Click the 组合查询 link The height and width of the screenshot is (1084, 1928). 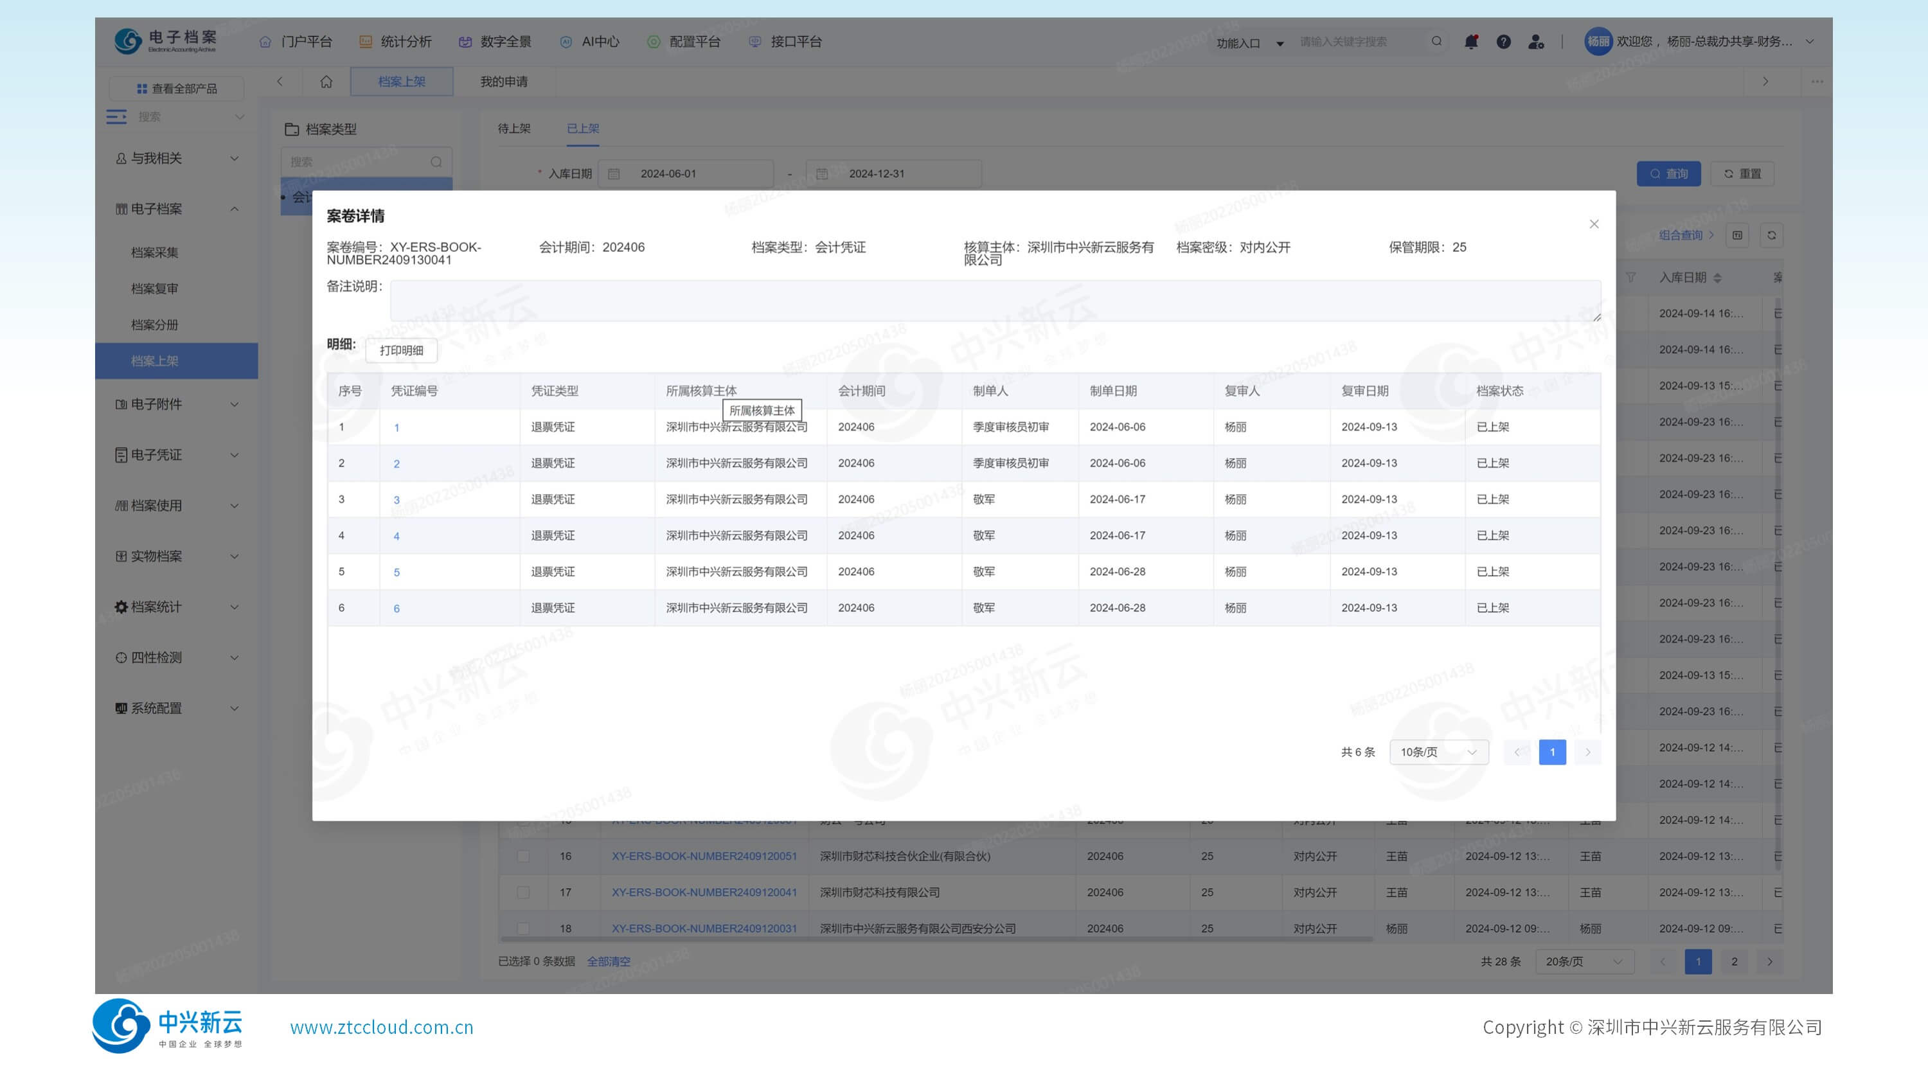pyautogui.click(x=1686, y=235)
